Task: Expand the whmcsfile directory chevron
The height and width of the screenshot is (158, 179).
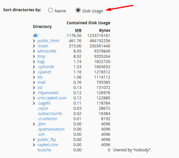Action: pos(34,51)
